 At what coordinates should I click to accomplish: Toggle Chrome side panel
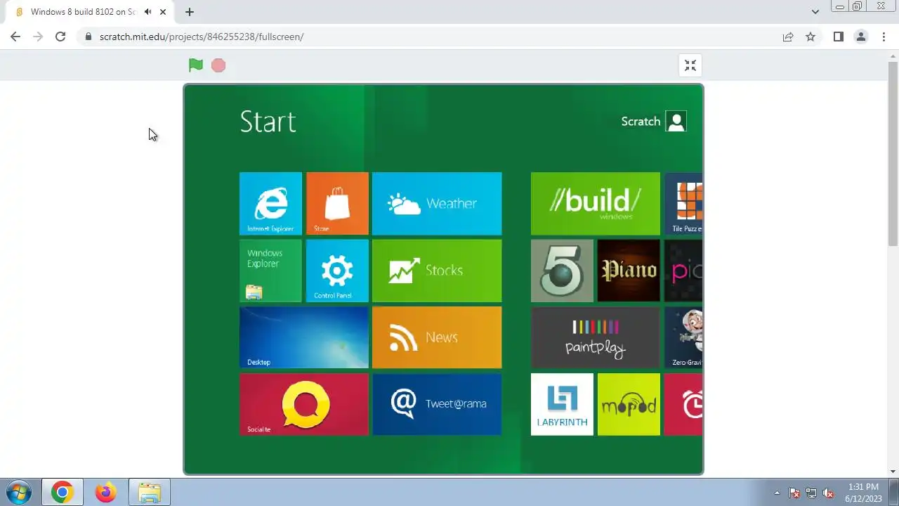coord(838,37)
